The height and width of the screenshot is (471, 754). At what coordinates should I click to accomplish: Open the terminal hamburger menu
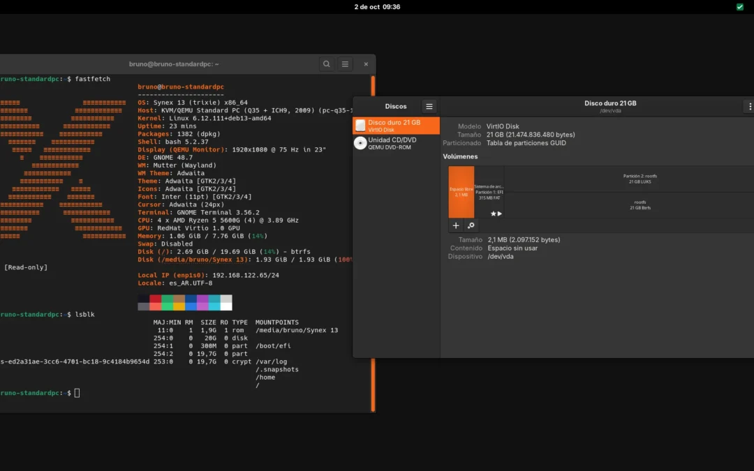[345, 64]
